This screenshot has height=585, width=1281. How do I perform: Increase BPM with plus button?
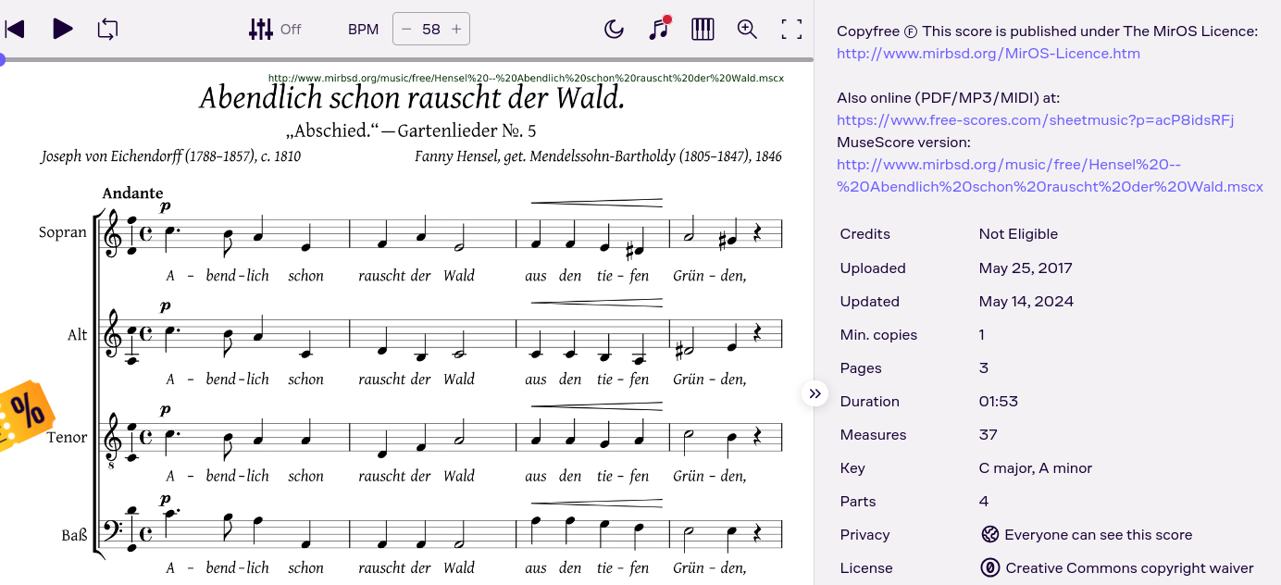[456, 29]
